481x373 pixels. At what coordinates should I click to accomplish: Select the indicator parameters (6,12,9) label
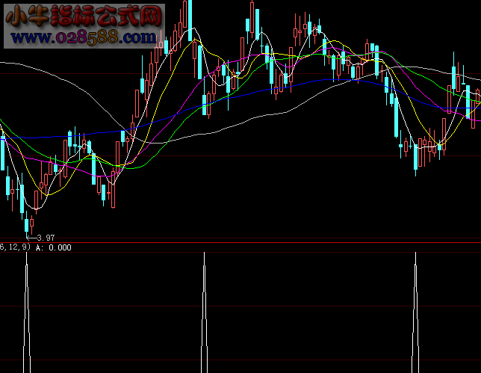15,247
